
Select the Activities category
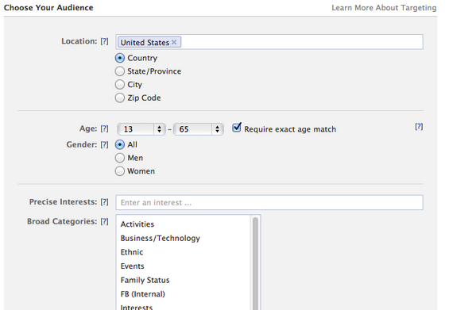coord(137,224)
